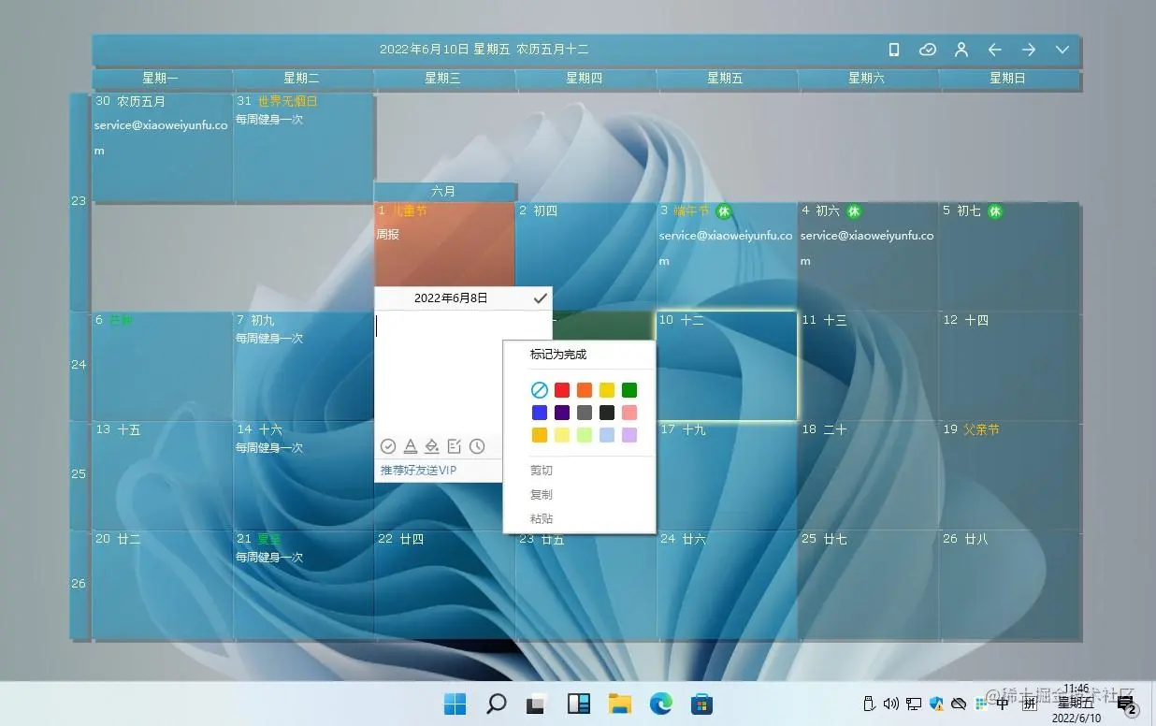This screenshot has width=1156, height=726.
Task: Pick the yellow swatch in top row
Action: pos(607,390)
